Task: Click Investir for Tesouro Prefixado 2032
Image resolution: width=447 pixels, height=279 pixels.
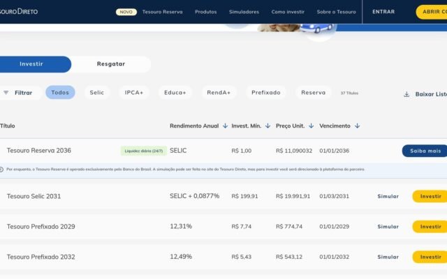Action: click(x=430, y=257)
